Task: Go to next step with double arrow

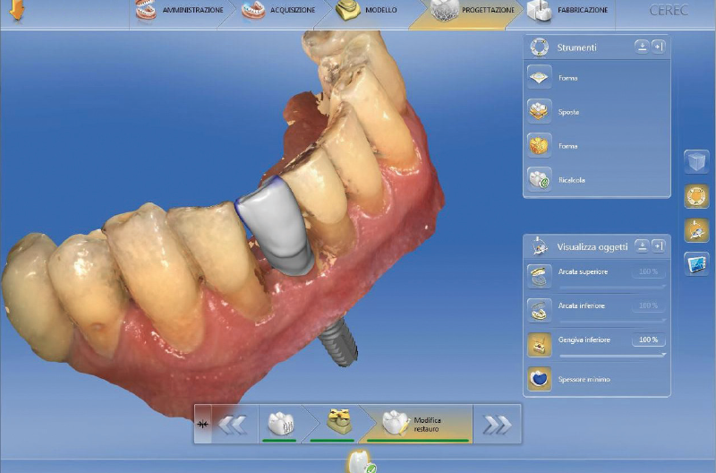Action: (497, 425)
